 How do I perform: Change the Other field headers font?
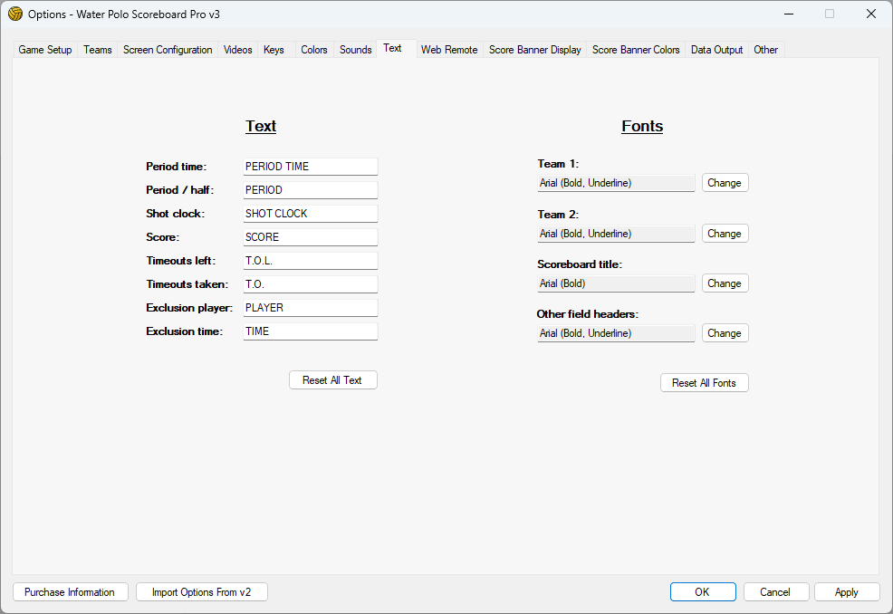click(x=725, y=333)
